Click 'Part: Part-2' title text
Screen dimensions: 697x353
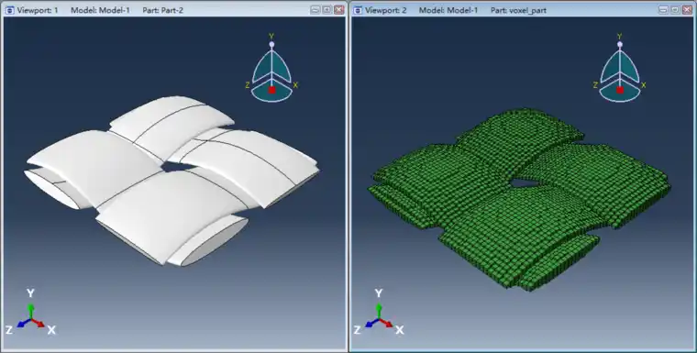[162, 10]
